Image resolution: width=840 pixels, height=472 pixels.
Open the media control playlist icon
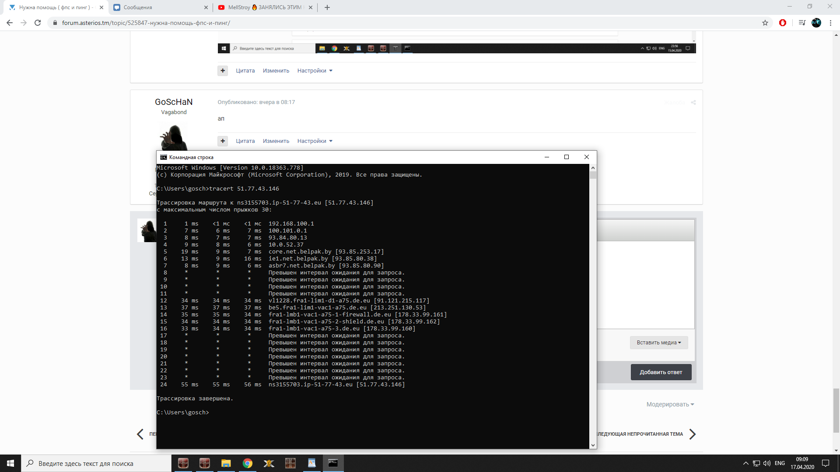click(x=802, y=23)
